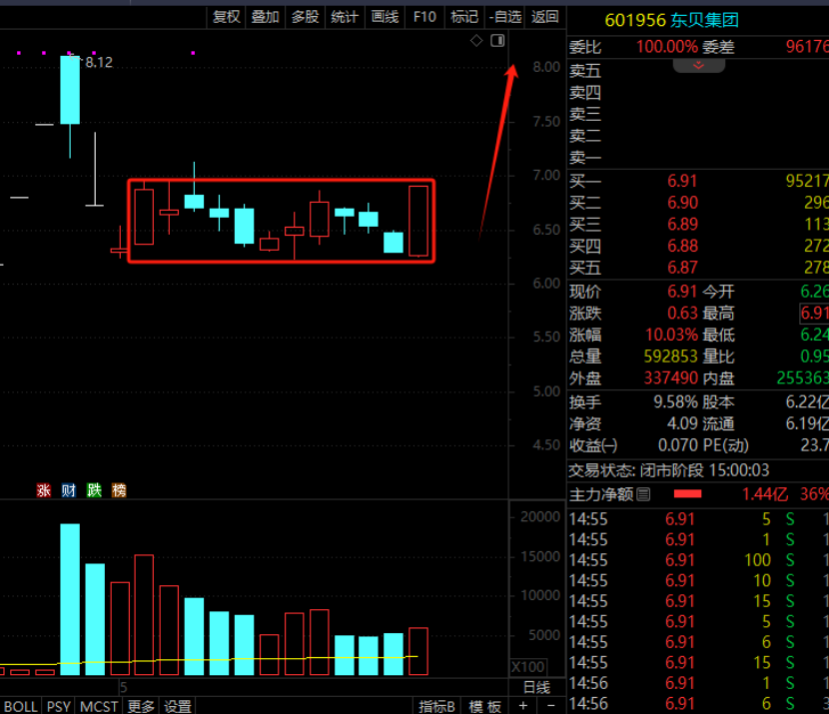Click the green 跌 info tag
The image size is (829, 714).
pyautogui.click(x=94, y=490)
